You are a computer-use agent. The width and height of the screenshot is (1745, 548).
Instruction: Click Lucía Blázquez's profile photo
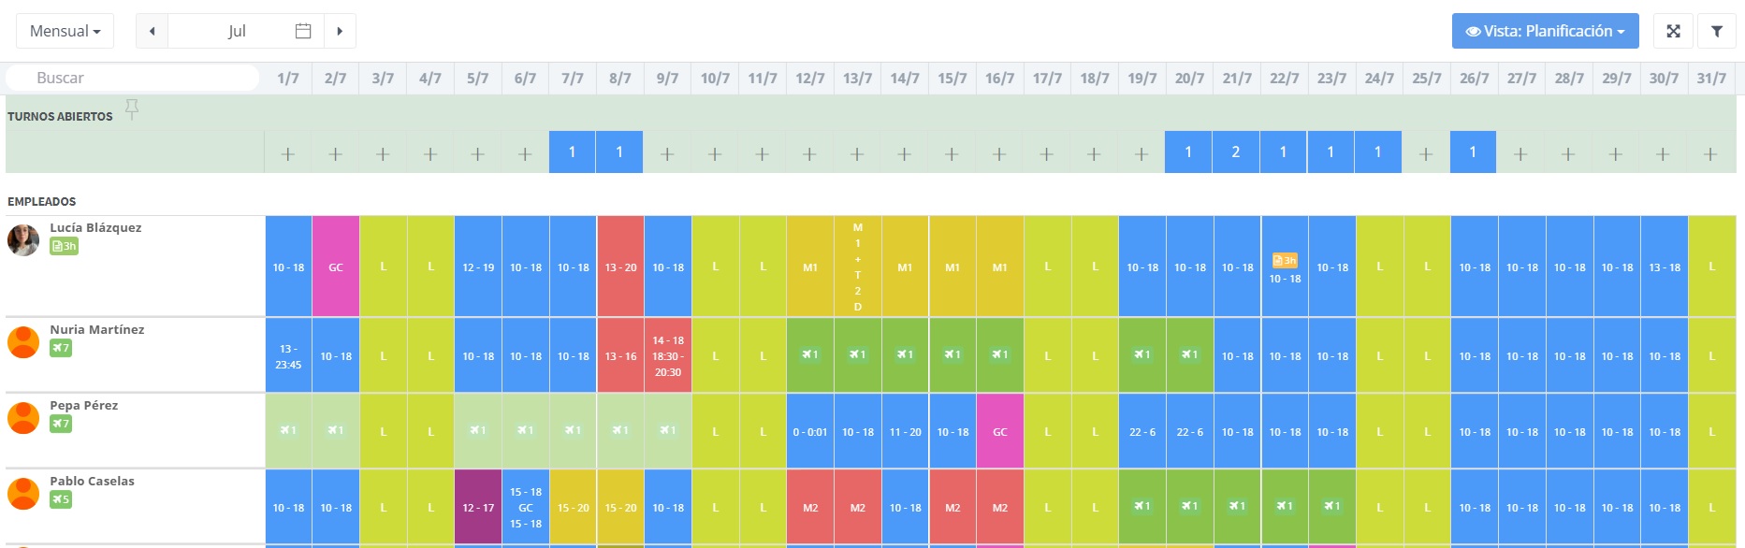click(23, 240)
